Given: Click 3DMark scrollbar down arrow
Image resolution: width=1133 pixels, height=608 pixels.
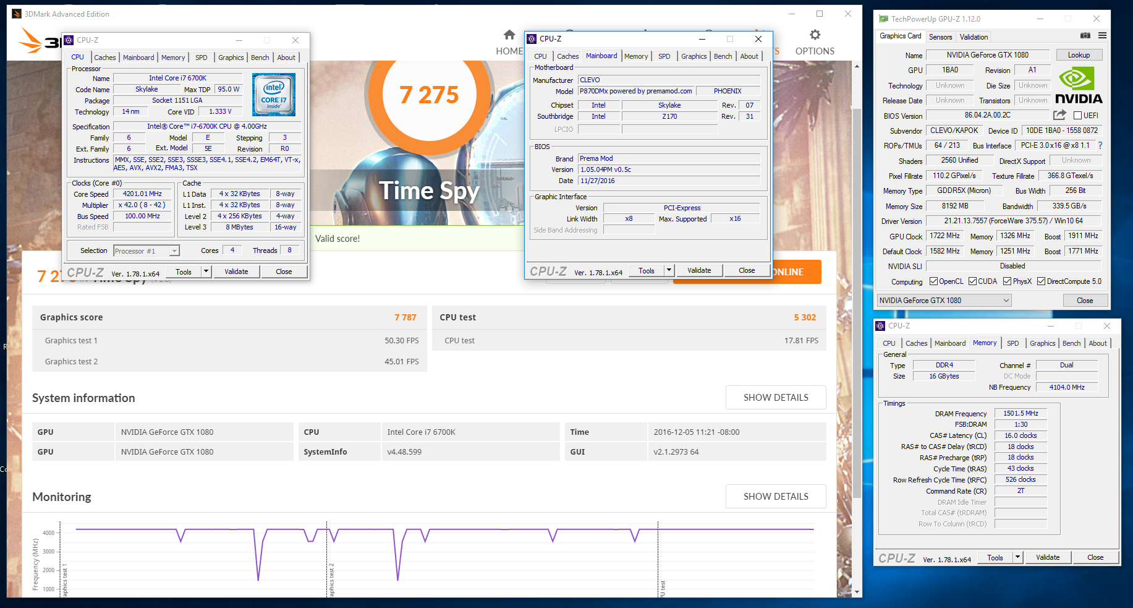Looking at the screenshot, I should pos(857,592).
